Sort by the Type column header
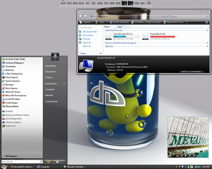The image size is (212, 169). click(123, 27)
